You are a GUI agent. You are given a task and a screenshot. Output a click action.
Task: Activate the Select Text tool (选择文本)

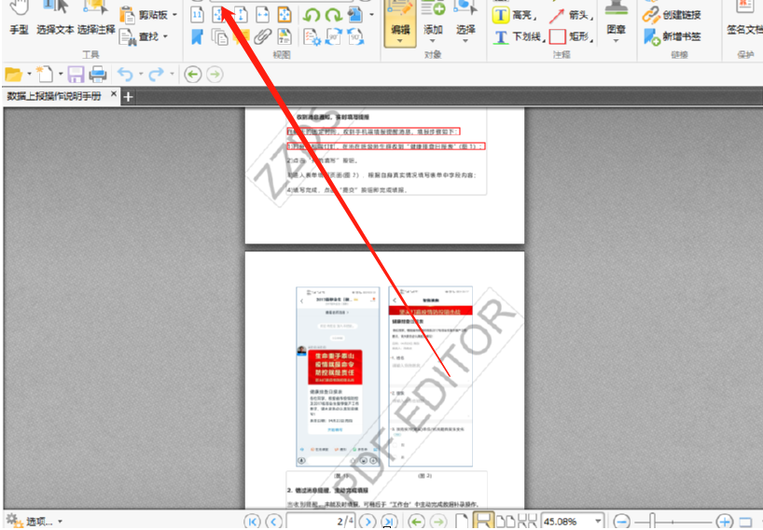pos(55,20)
